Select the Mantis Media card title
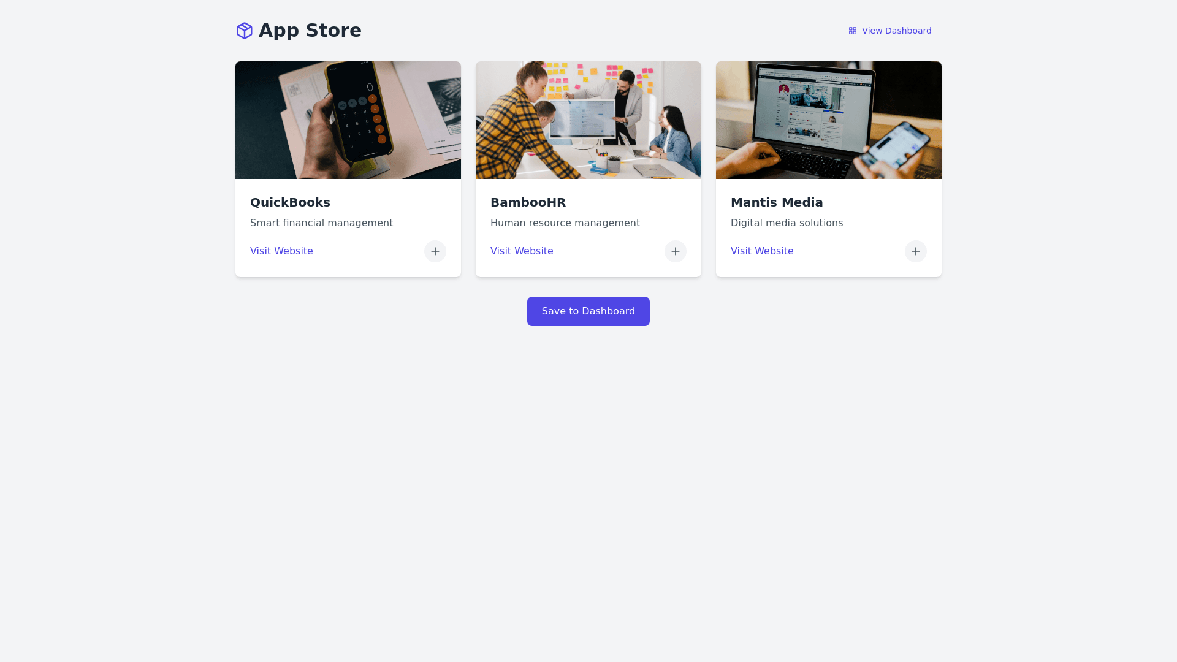The width and height of the screenshot is (1177, 662). pyautogui.click(x=777, y=202)
